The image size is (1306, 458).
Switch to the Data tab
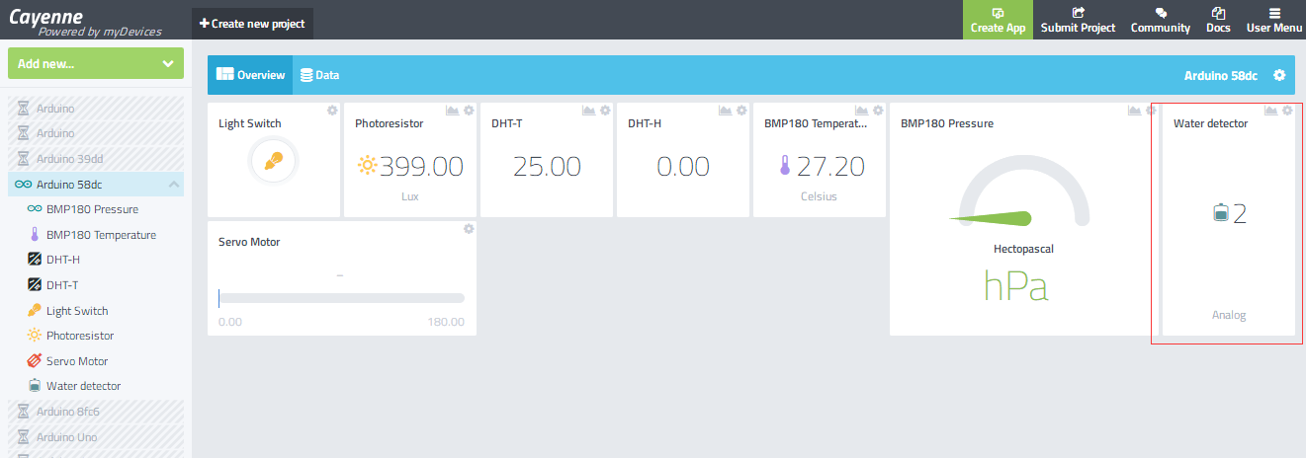(320, 75)
